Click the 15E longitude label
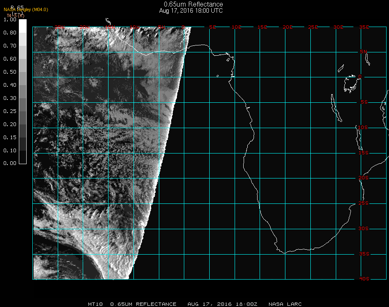 point(262,27)
